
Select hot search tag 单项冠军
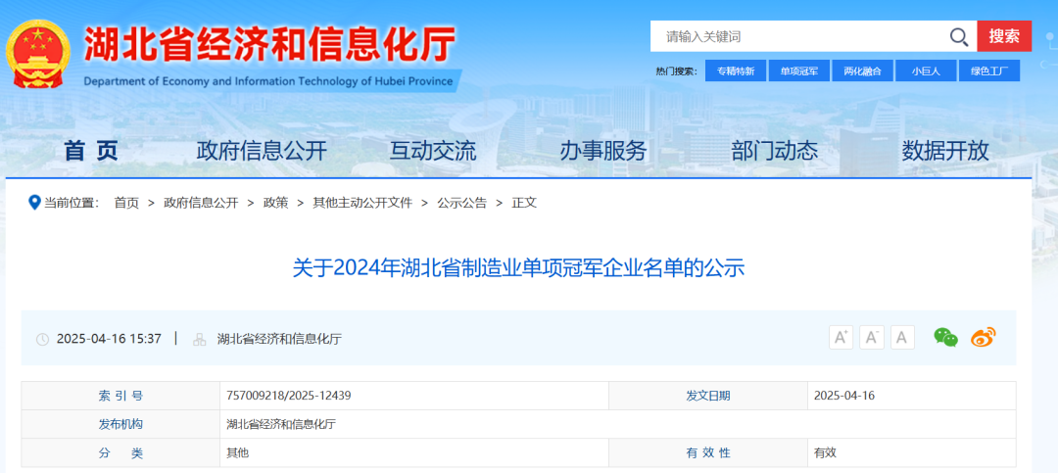click(x=799, y=71)
